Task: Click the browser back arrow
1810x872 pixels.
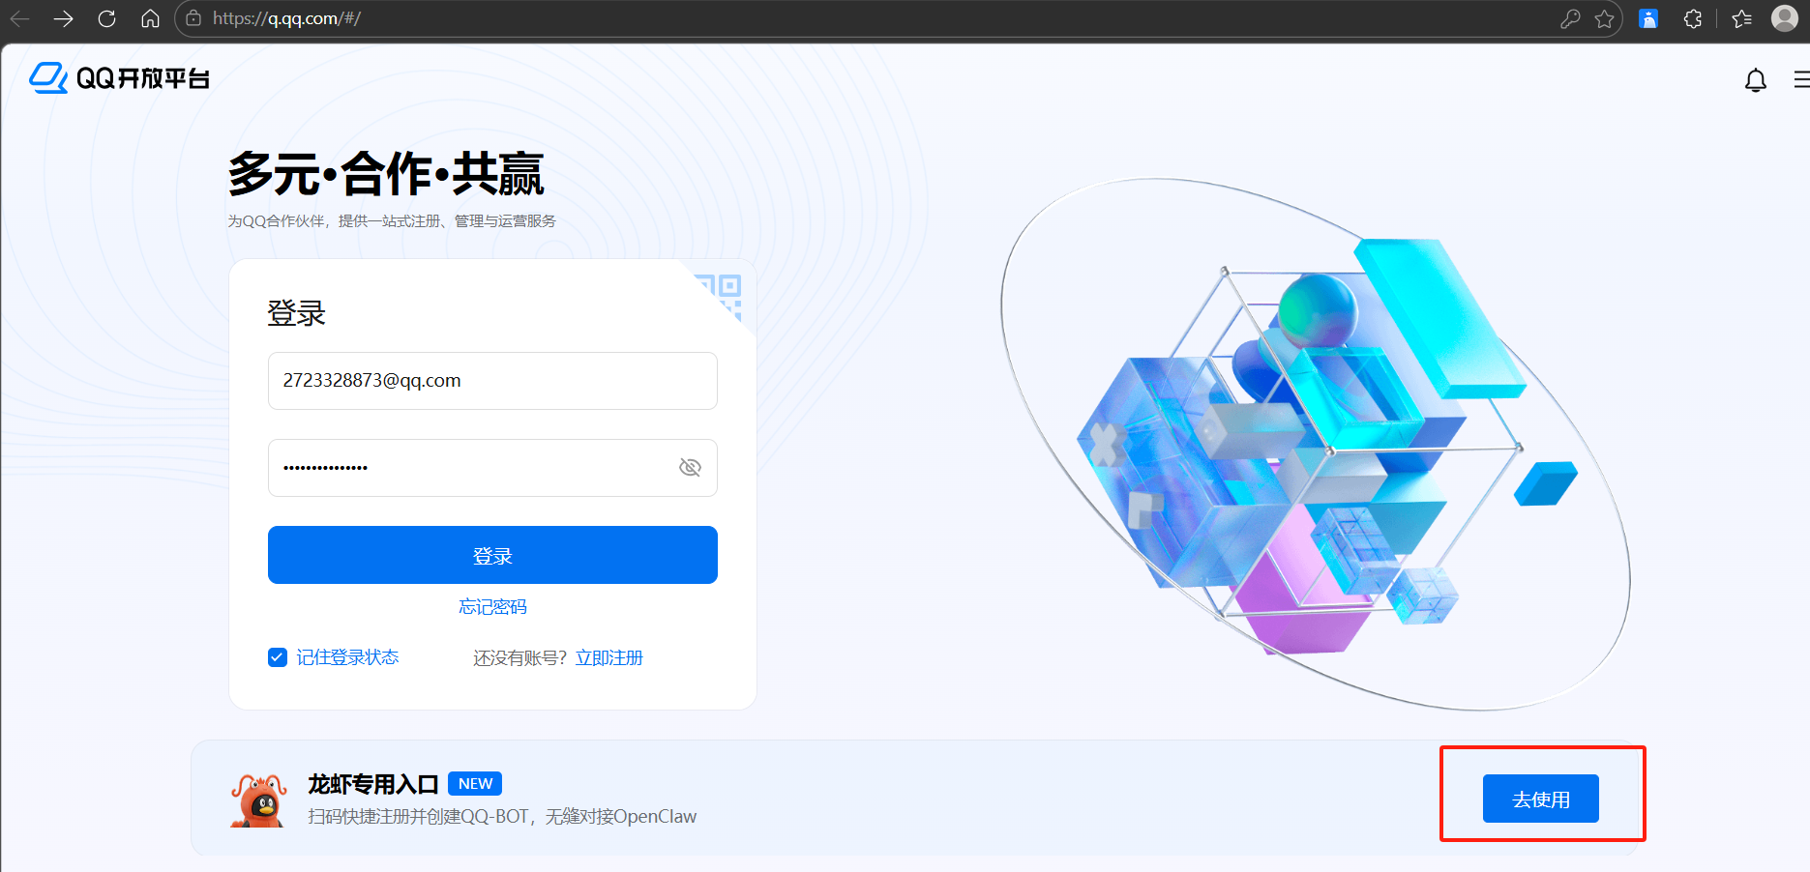Action: pyautogui.click(x=19, y=18)
